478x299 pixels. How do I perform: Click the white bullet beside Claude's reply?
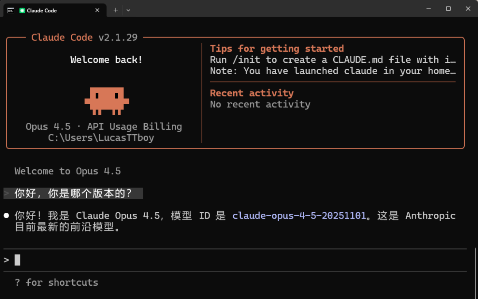(6, 216)
